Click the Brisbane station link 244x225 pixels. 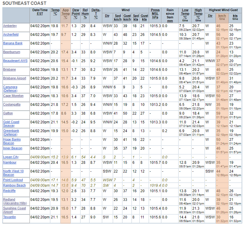click(x=10, y=70)
